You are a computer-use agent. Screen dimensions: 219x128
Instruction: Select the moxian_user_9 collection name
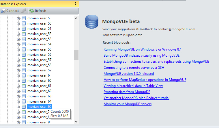pyautogui.click(x=39, y=122)
